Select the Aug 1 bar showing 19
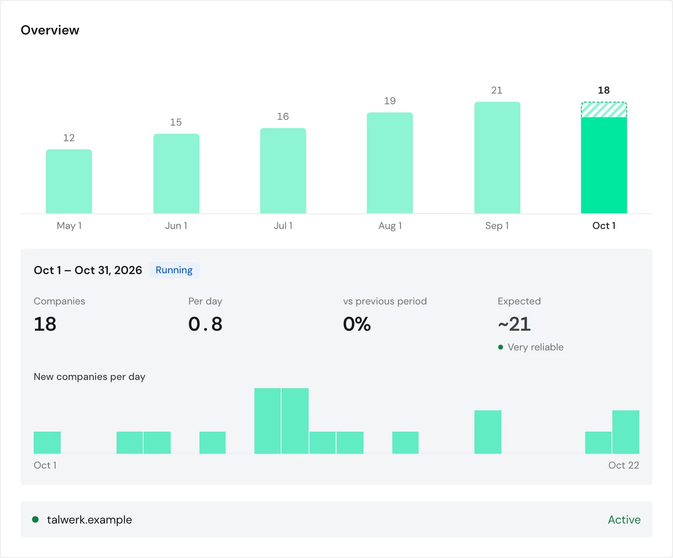The image size is (673, 558). (x=390, y=163)
